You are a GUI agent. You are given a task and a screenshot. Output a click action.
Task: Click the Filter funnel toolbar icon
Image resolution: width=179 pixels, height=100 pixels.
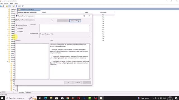tap(23, 6)
